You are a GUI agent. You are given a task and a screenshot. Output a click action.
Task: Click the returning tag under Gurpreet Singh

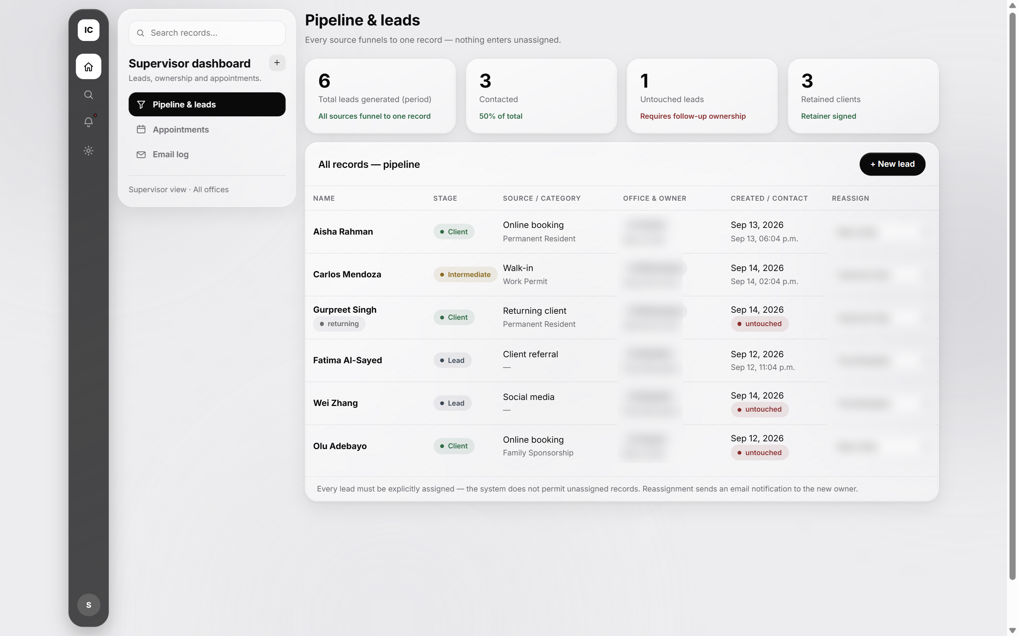tap(339, 324)
